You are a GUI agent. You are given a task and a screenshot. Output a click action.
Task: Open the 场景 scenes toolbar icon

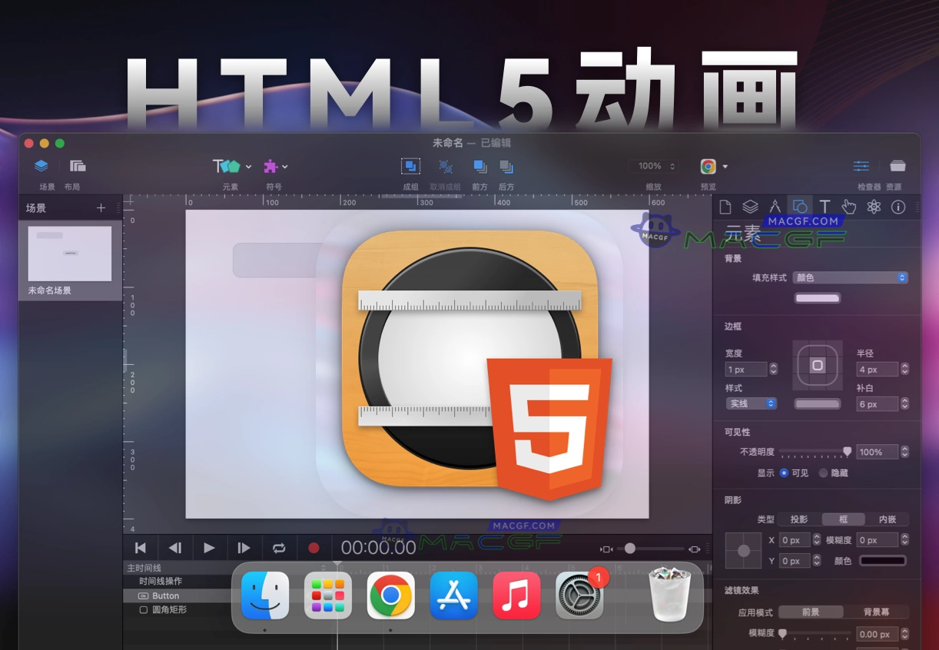(41, 166)
